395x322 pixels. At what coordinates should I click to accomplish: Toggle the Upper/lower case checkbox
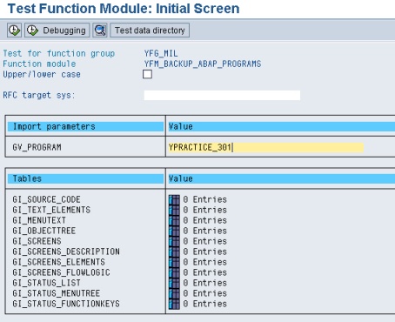(147, 74)
